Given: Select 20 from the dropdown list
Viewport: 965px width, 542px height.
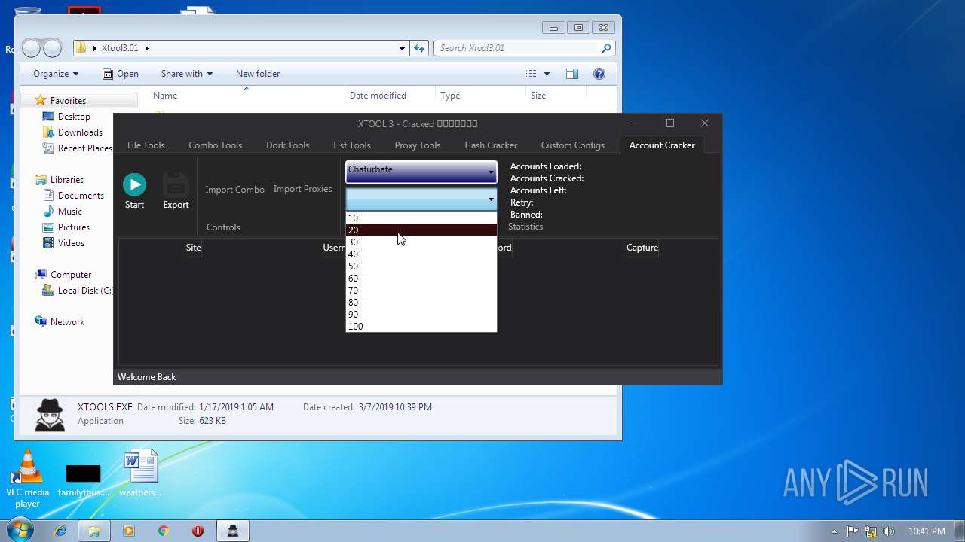Looking at the screenshot, I should 421,230.
